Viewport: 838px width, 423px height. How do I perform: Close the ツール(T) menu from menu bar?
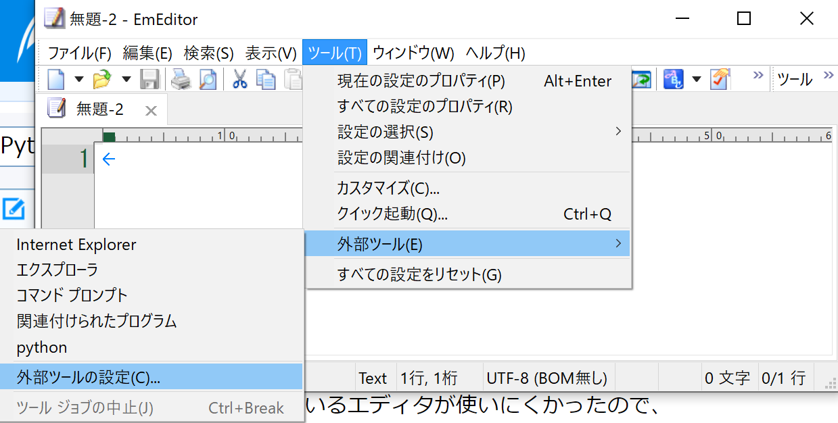pos(335,53)
